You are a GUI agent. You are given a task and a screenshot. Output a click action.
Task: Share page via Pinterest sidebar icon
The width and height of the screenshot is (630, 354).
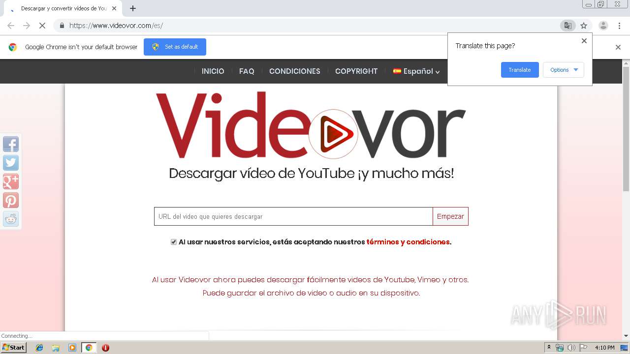[x=11, y=200]
